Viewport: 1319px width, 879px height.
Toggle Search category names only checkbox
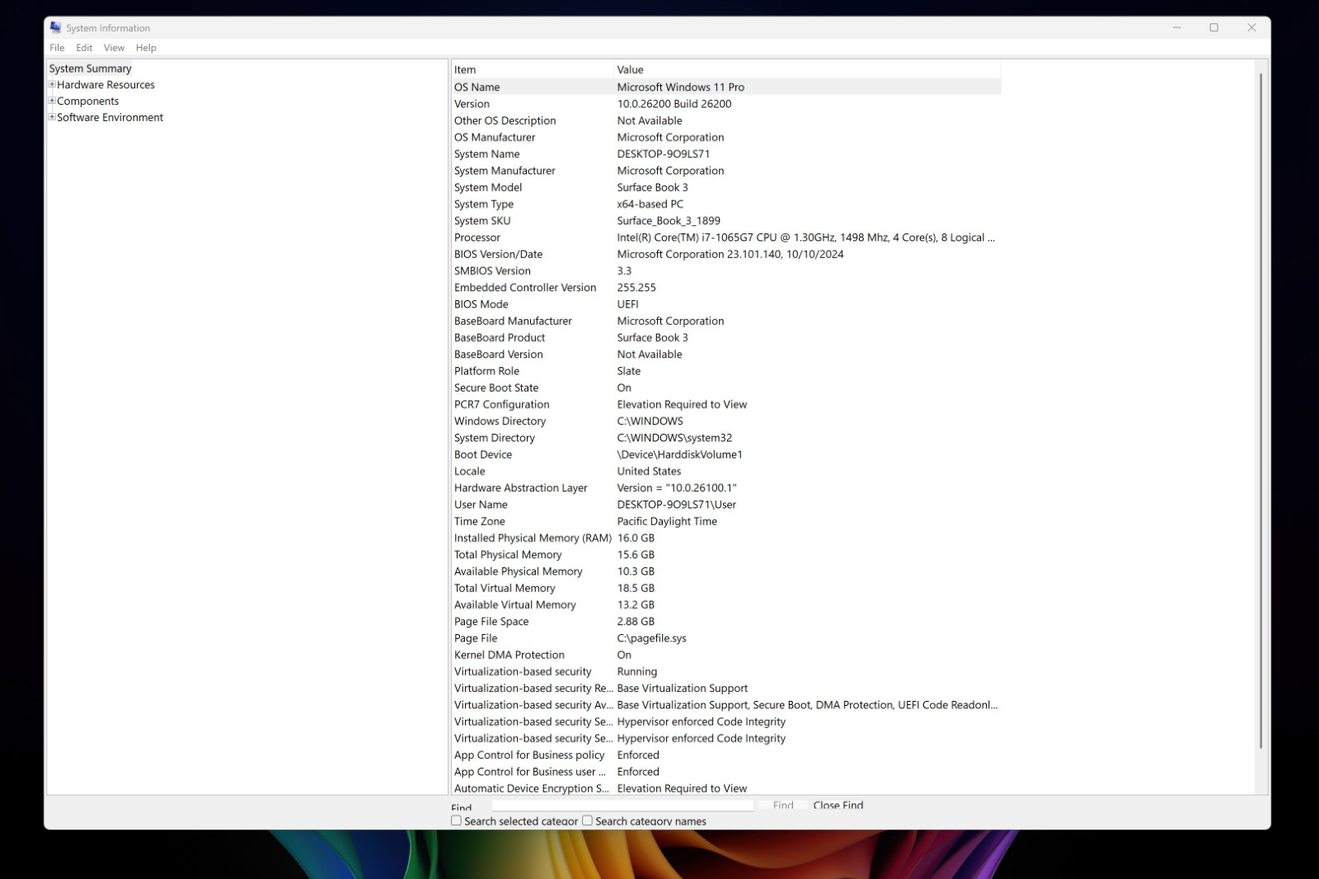tap(587, 820)
